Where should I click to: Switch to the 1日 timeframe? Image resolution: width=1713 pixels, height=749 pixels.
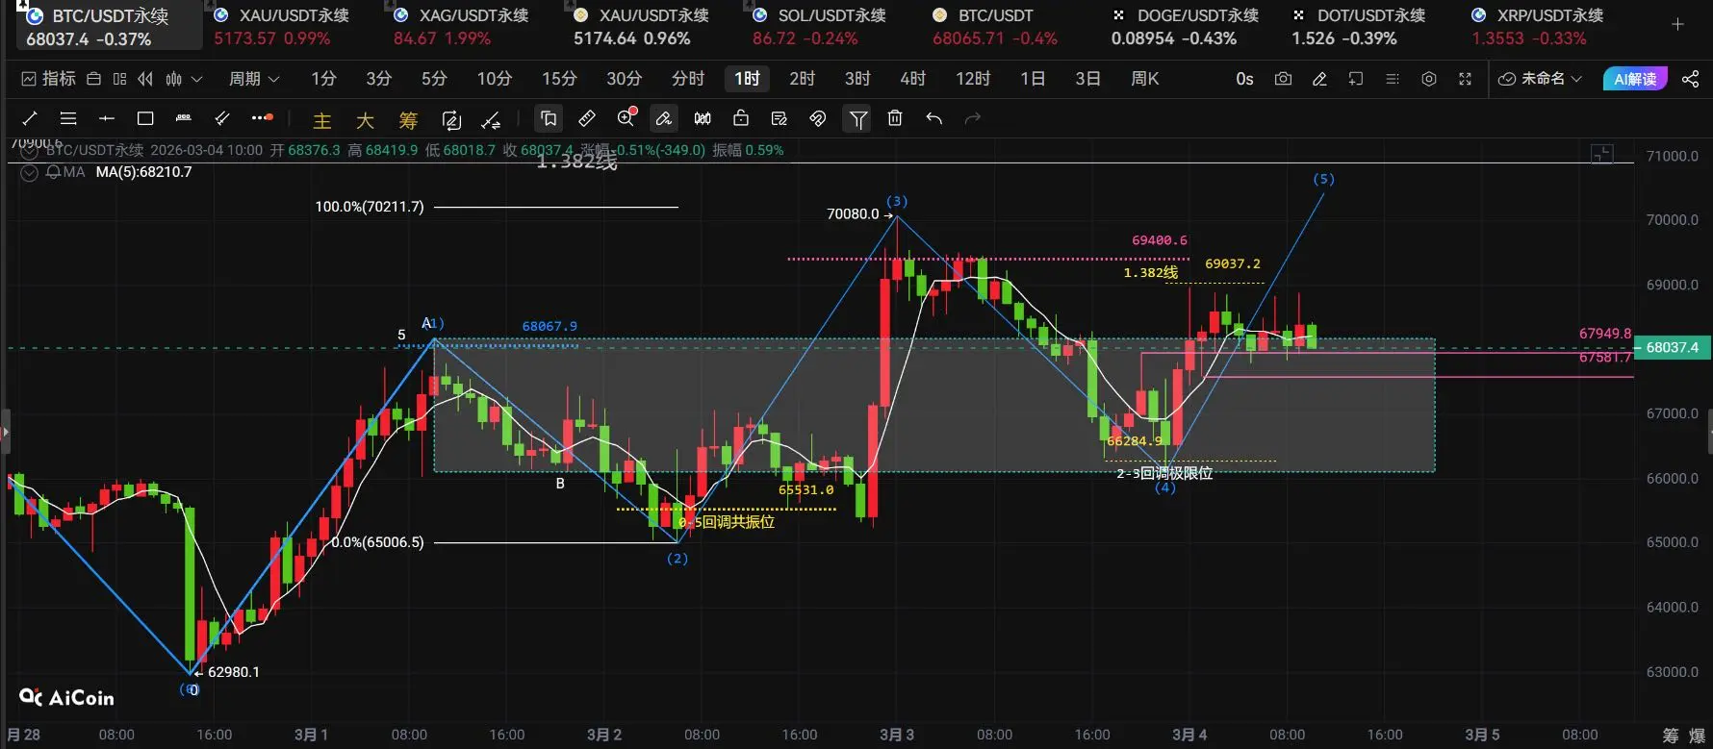(x=1033, y=79)
